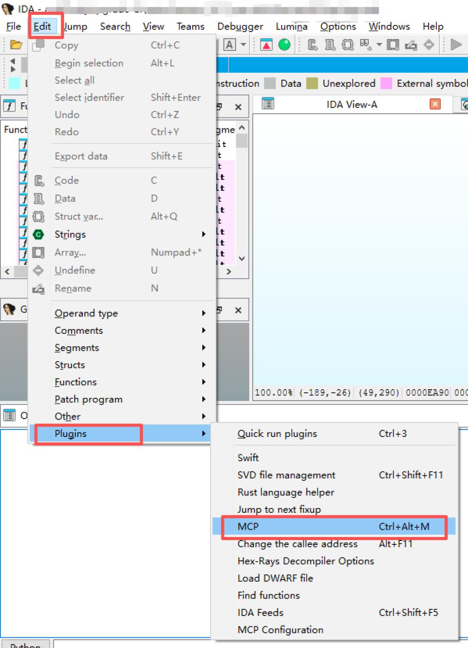Open the Options menu

[x=338, y=26]
